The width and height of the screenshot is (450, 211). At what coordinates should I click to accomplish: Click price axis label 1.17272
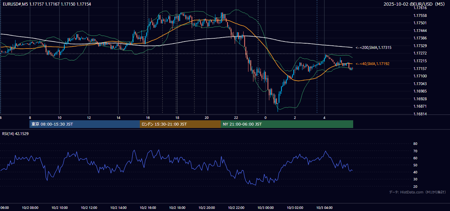click(x=420, y=53)
